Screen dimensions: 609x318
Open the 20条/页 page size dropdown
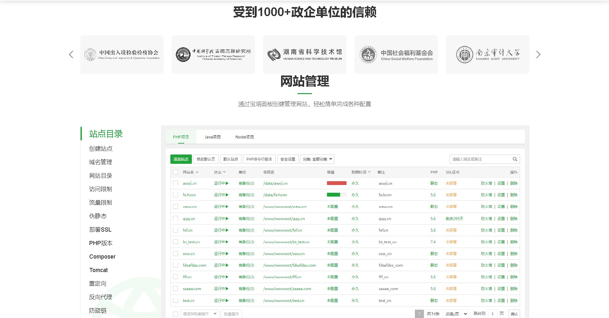pyautogui.click(x=456, y=314)
